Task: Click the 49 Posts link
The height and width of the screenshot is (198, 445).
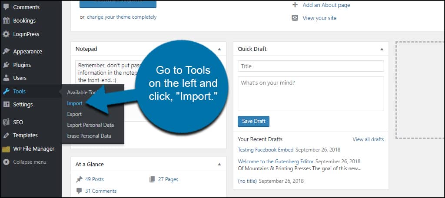Action: tap(94, 179)
